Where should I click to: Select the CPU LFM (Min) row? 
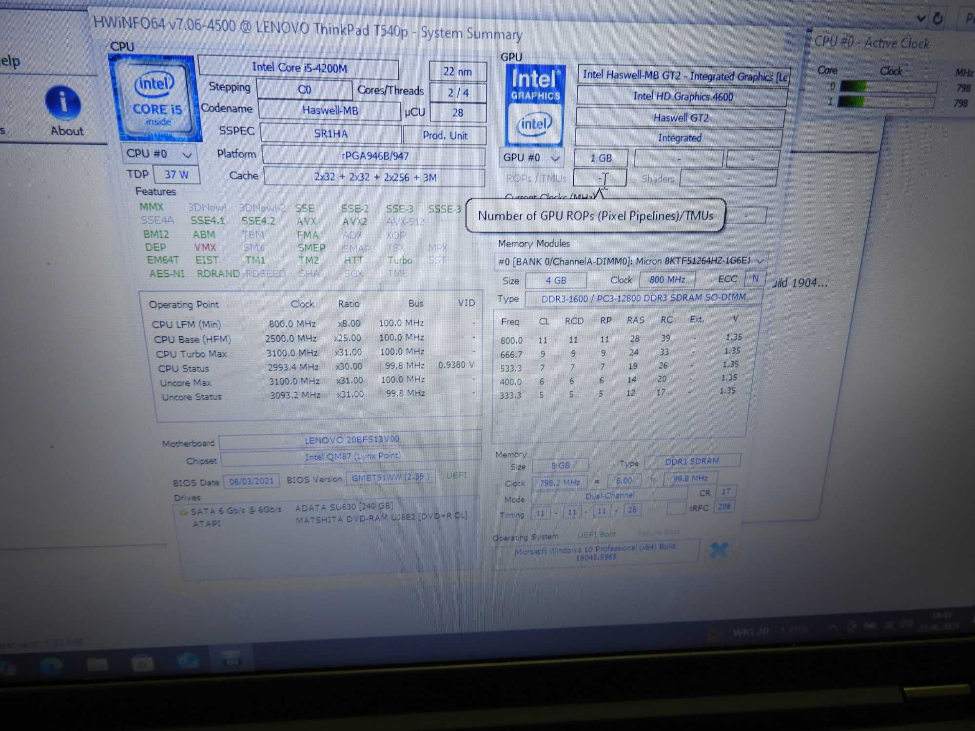[313, 324]
